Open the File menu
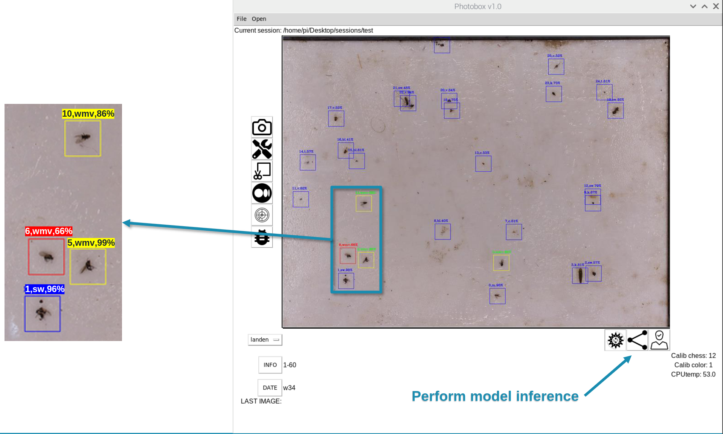Screen dimensions: 723x434 tap(241, 19)
